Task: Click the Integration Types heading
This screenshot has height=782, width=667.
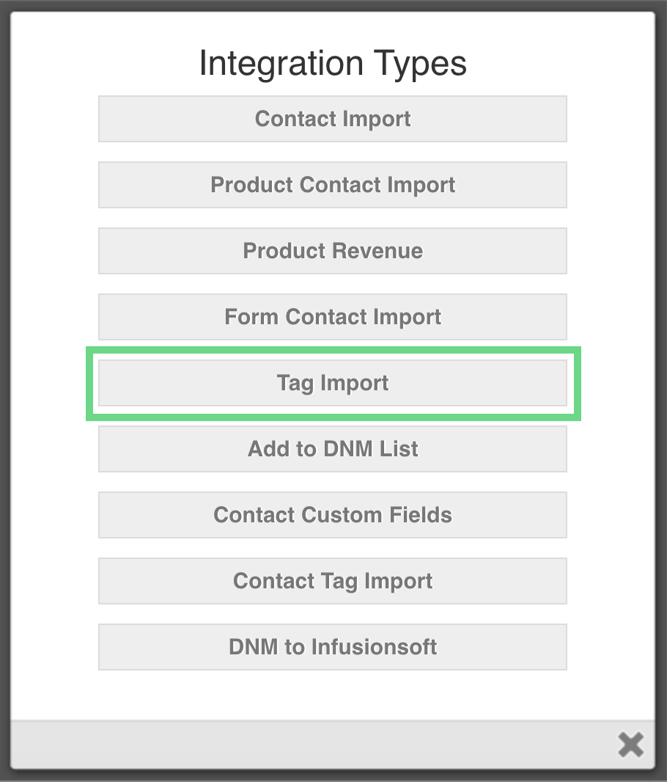Action: pyautogui.click(x=333, y=64)
